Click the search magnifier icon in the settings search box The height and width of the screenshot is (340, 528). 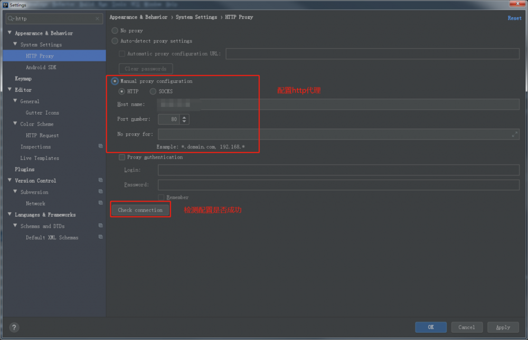[11, 18]
